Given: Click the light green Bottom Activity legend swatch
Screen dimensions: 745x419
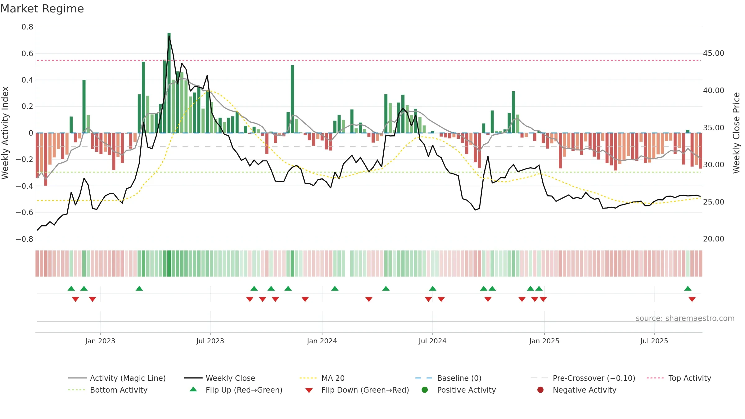Looking at the screenshot, I should [x=77, y=390].
